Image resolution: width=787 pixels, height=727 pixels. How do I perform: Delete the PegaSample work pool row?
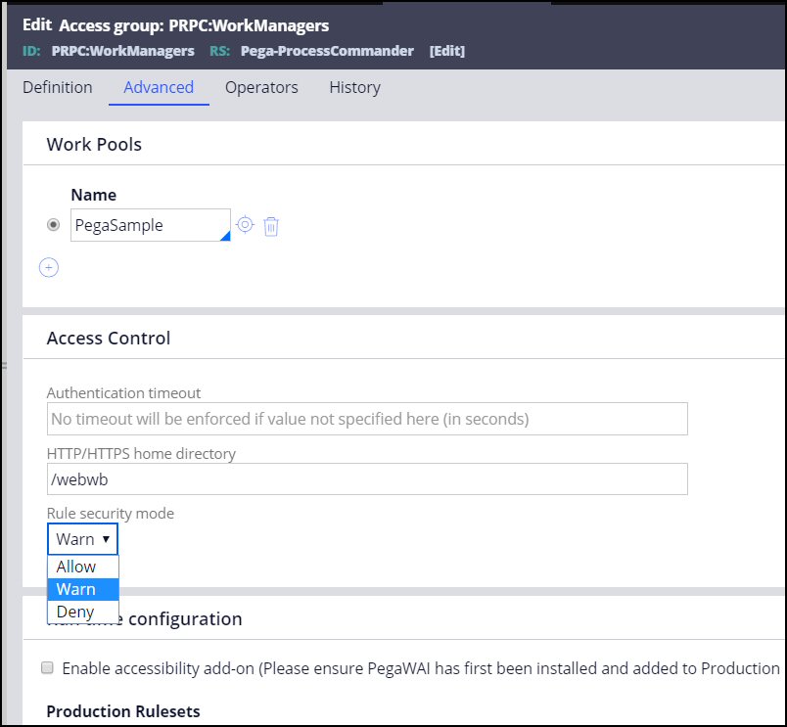(271, 226)
